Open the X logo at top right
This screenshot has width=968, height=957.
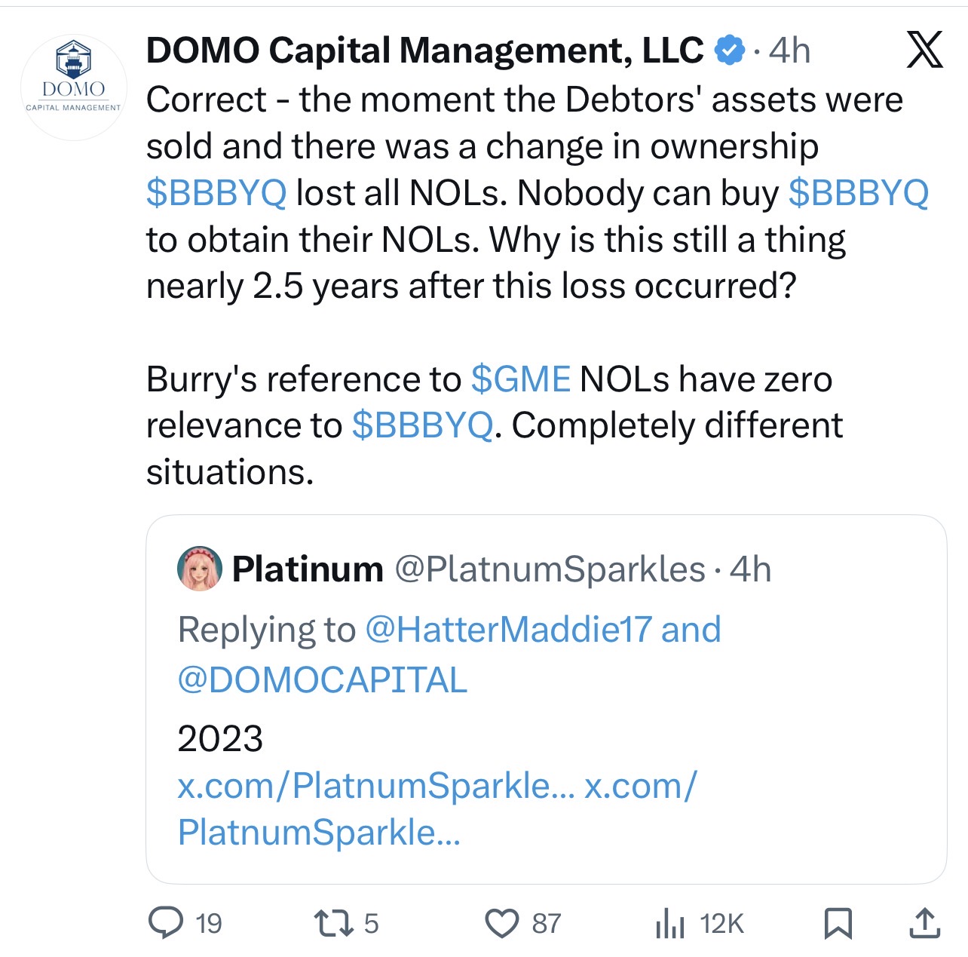[x=924, y=50]
